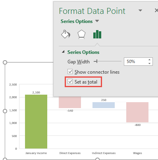Select the blue Indirect Expenses bar
The image size is (158, 160).
(x=104, y=105)
